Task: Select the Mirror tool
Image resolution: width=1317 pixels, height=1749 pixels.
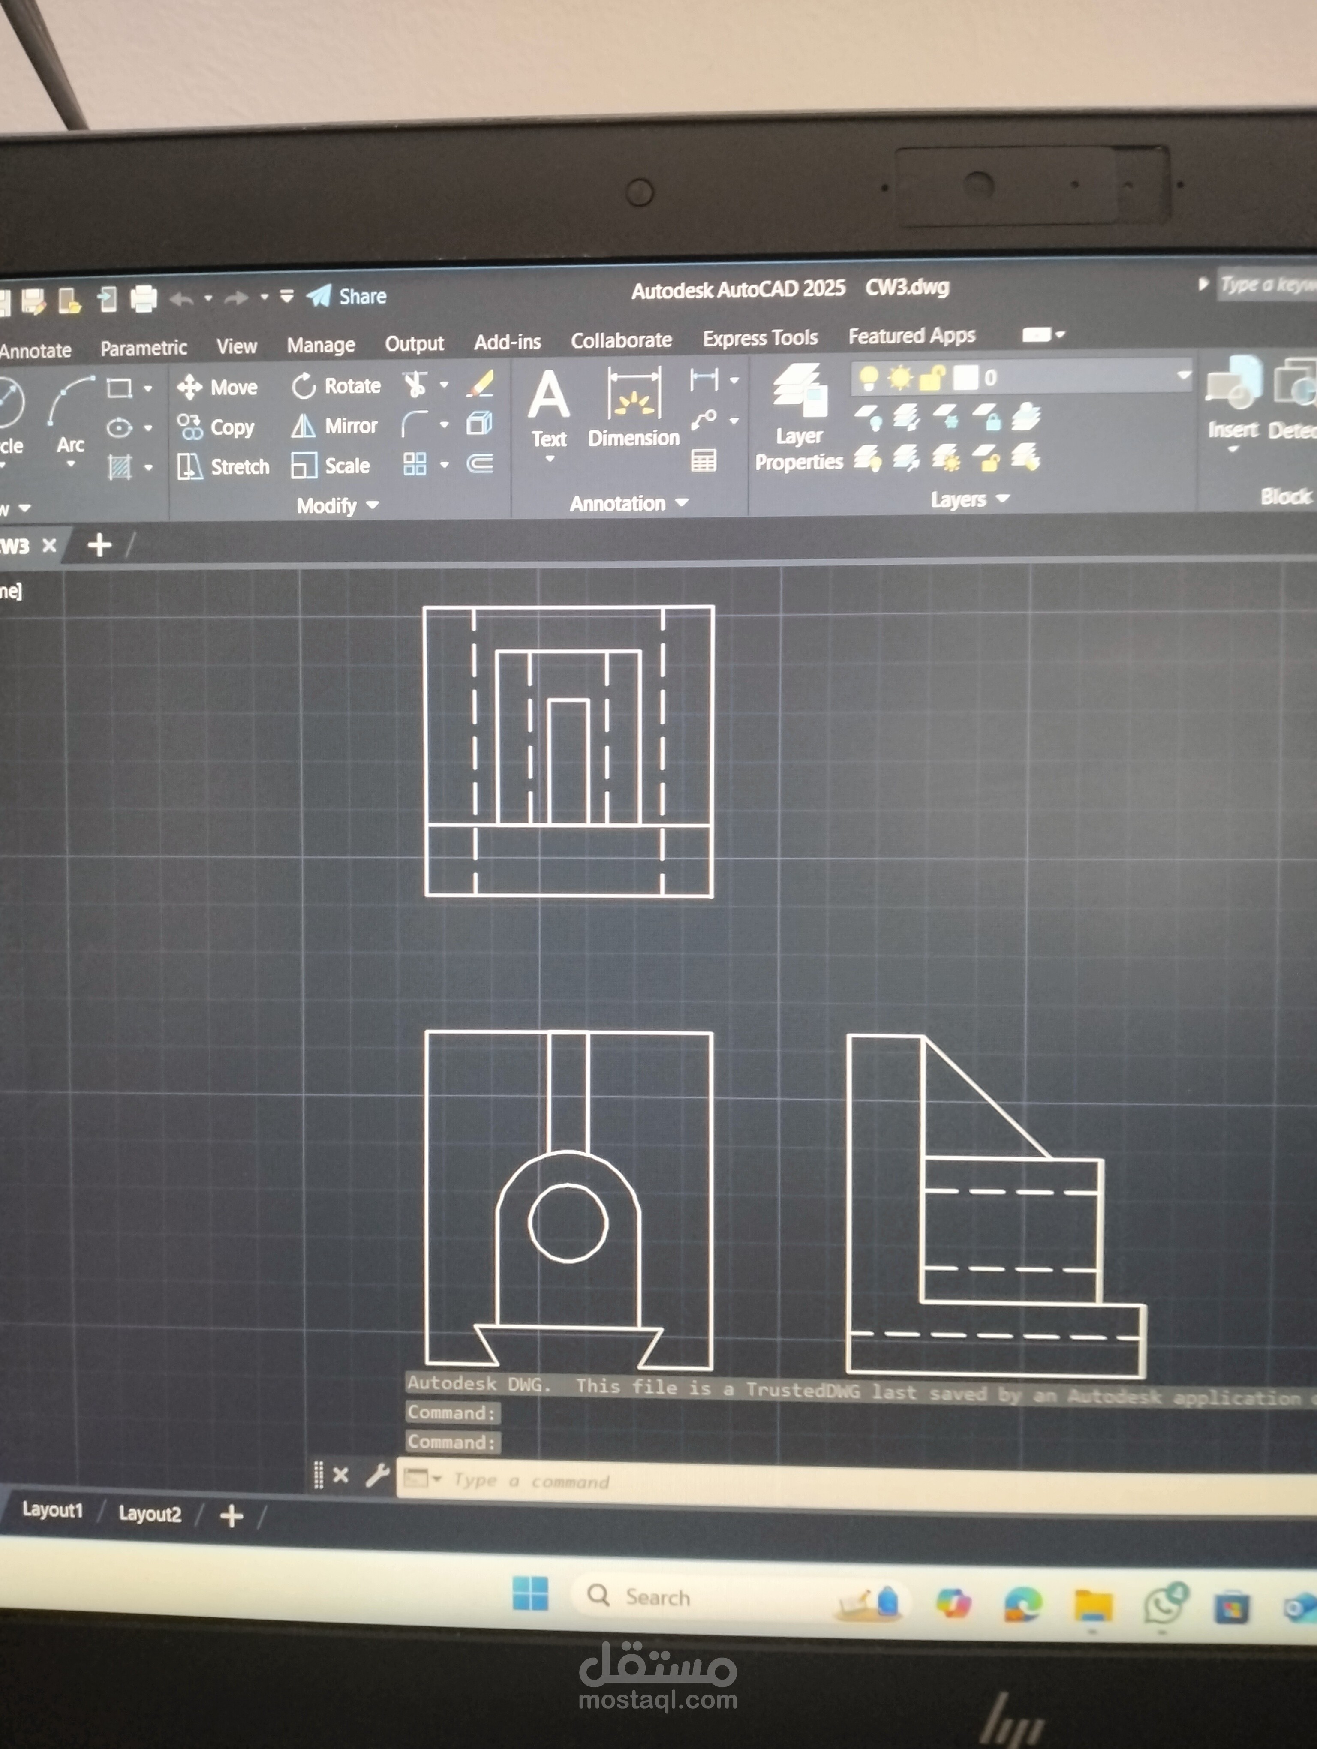Action: coord(334,426)
